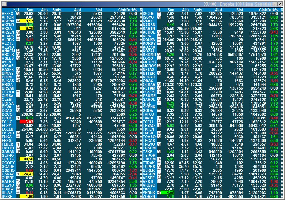Screen dimensions: 285x200
Task: Select the SAHOL ticker
Action: pyautogui.click(x=149, y=100)
